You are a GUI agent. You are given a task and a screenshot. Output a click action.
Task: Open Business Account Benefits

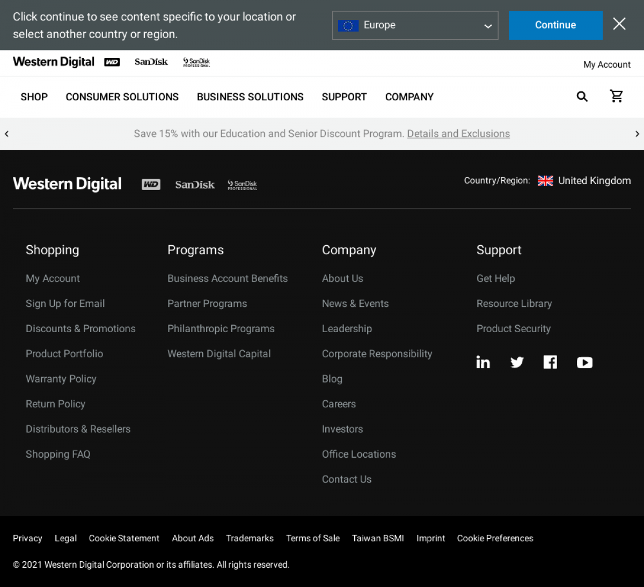point(228,278)
